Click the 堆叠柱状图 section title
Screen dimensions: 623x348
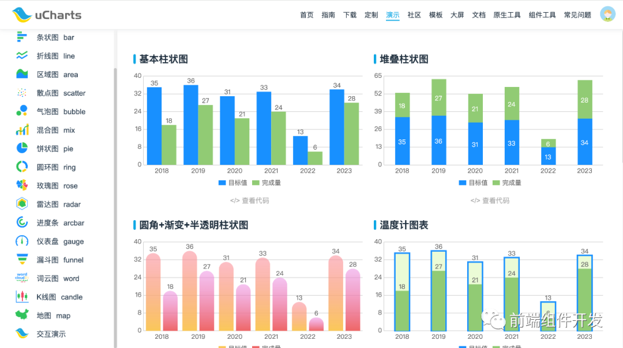click(x=404, y=59)
